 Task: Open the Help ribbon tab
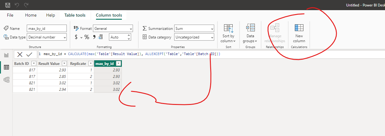pos(50,15)
